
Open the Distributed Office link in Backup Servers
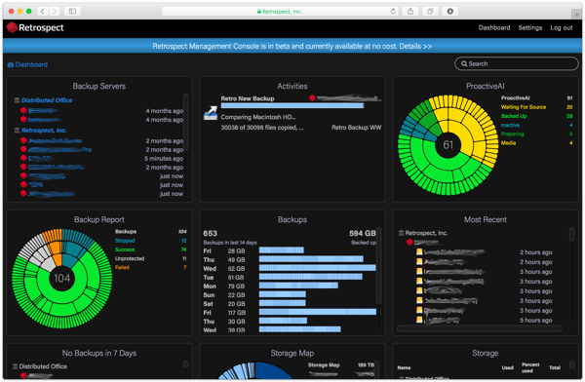(47, 100)
